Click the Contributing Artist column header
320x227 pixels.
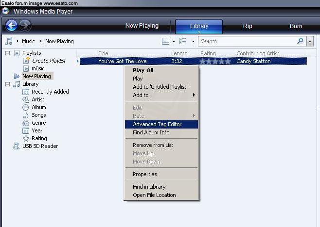[x=270, y=53]
